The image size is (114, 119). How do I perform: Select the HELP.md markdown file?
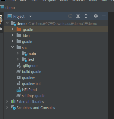pyautogui.click(x=29, y=90)
